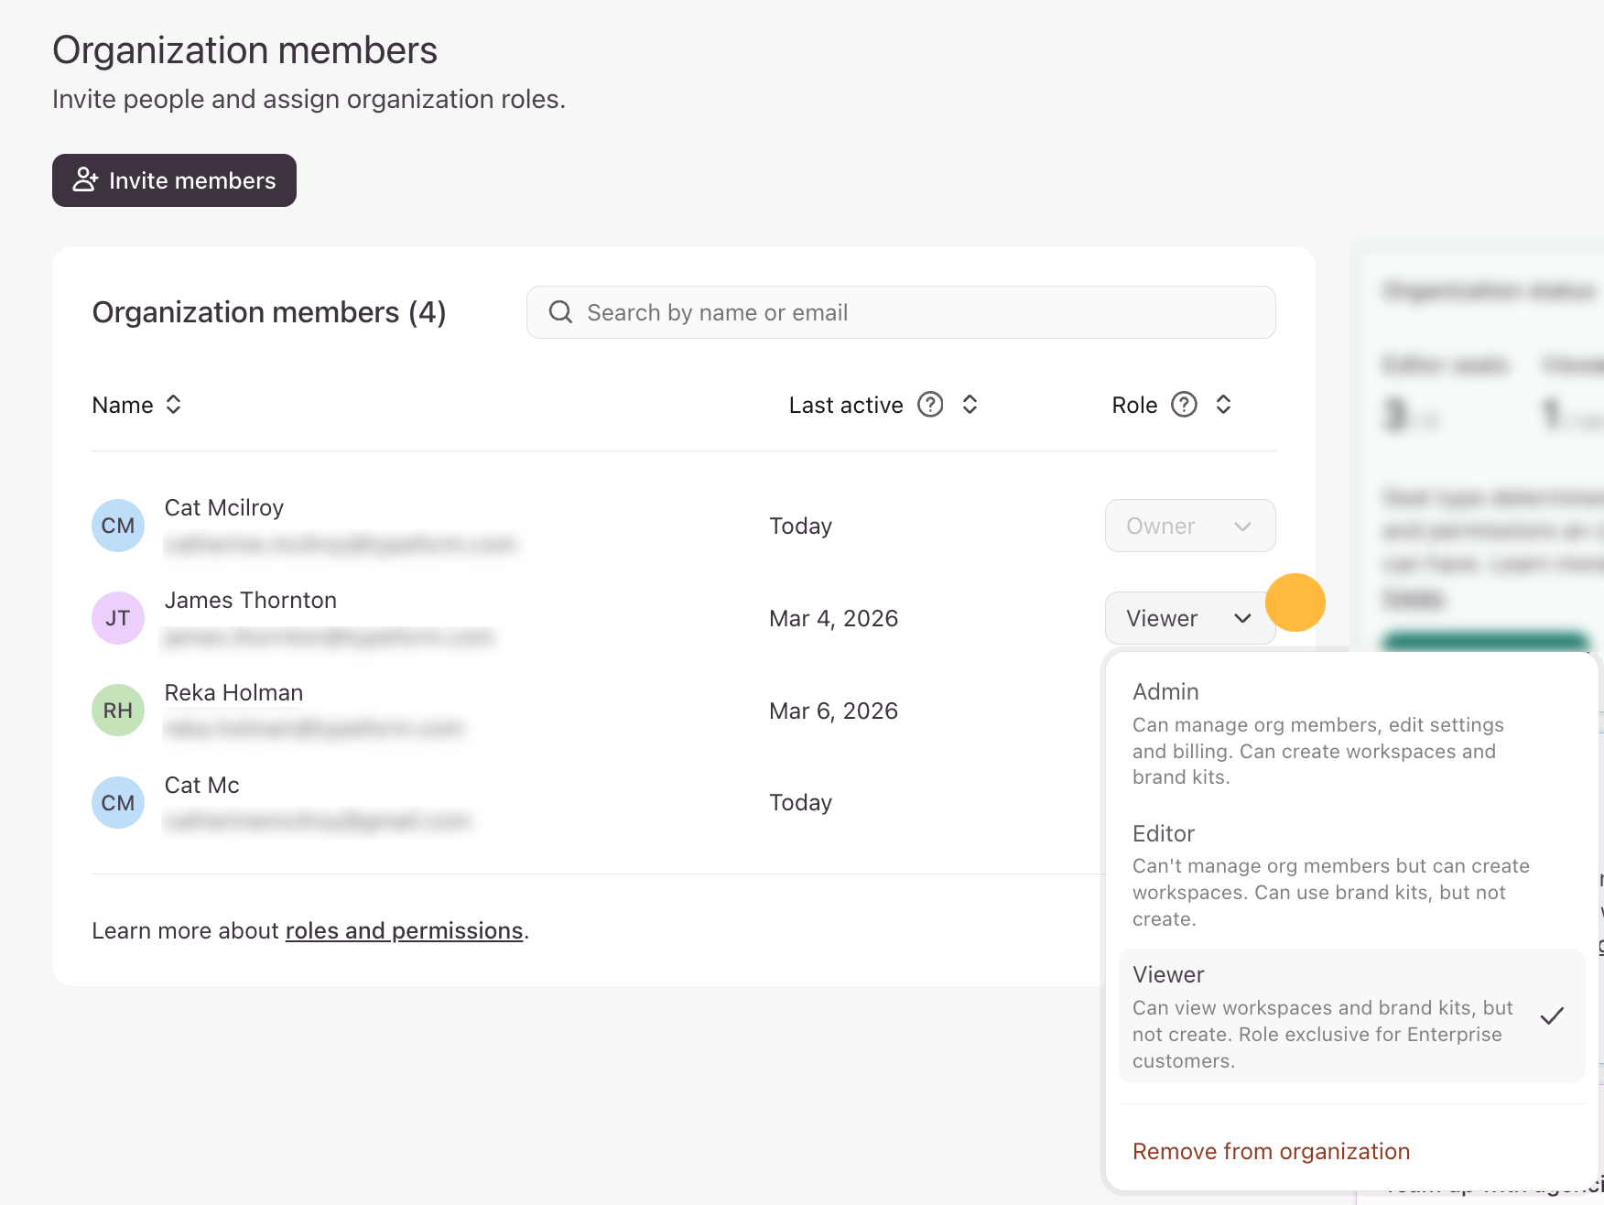
Task: Collapse the Viewer role dropdown for James Thornton
Action: click(x=1189, y=618)
